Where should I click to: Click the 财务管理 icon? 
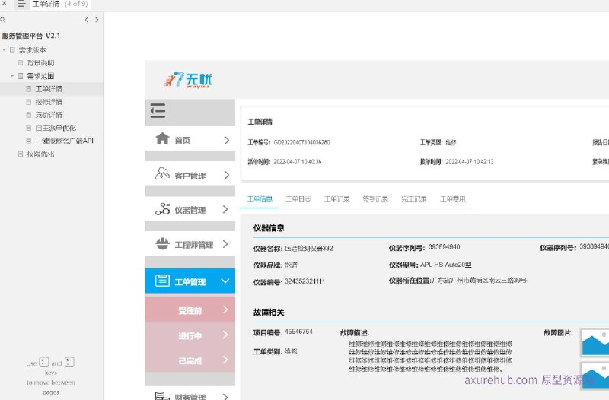[x=162, y=395]
